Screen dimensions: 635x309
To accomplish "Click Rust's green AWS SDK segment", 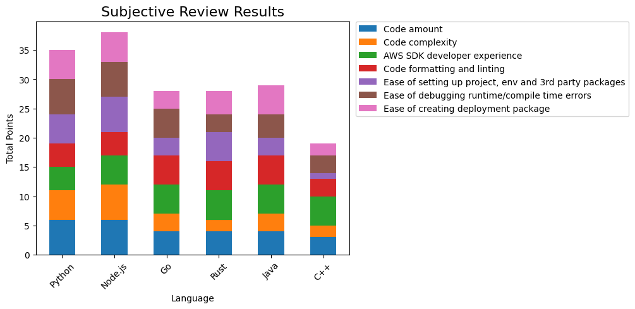I will [219, 205].
